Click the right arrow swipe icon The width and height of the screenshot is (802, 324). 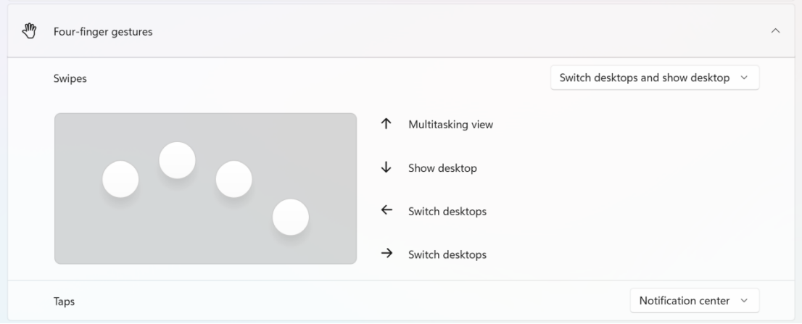click(x=386, y=254)
